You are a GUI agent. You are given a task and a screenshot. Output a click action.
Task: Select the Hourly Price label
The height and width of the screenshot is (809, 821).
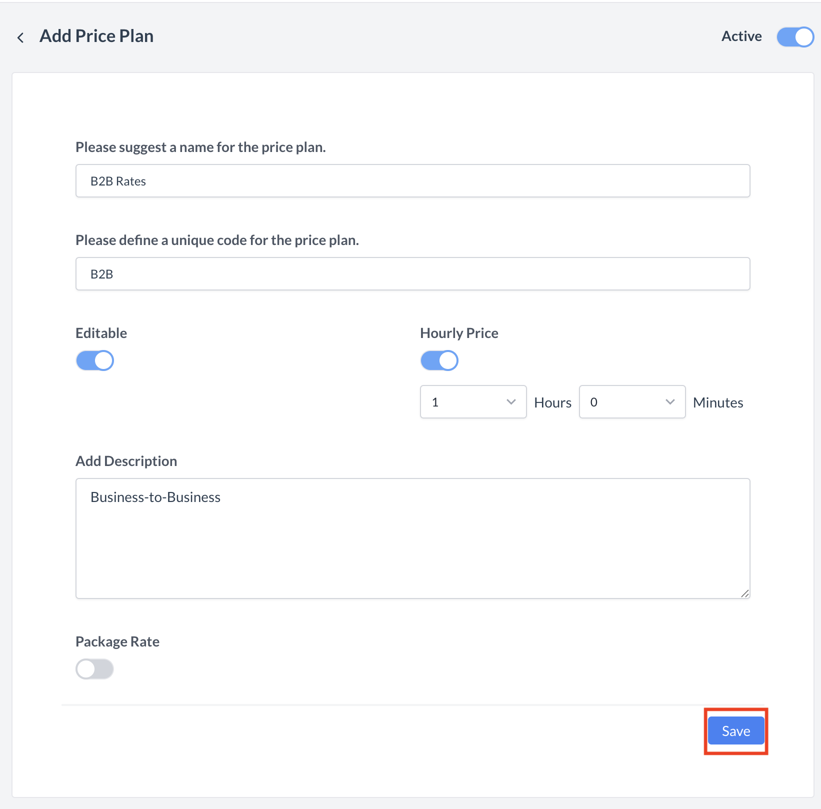458,332
